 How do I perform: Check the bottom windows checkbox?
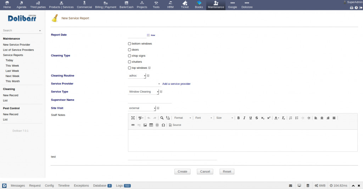point(129,44)
